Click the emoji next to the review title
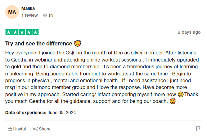This screenshot has width=207, height=136. click(78, 43)
